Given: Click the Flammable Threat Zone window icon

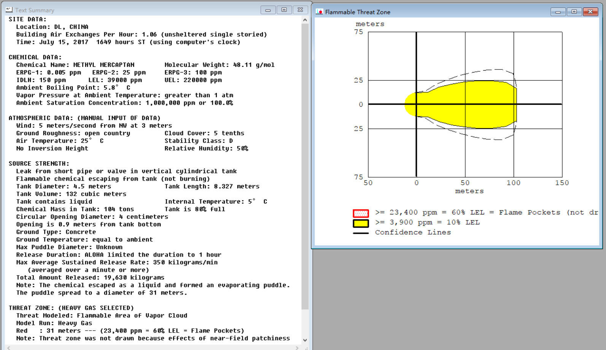Looking at the screenshot, I should (320, 12).
